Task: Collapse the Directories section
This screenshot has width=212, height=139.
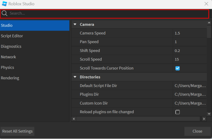Action: point(75,77)
